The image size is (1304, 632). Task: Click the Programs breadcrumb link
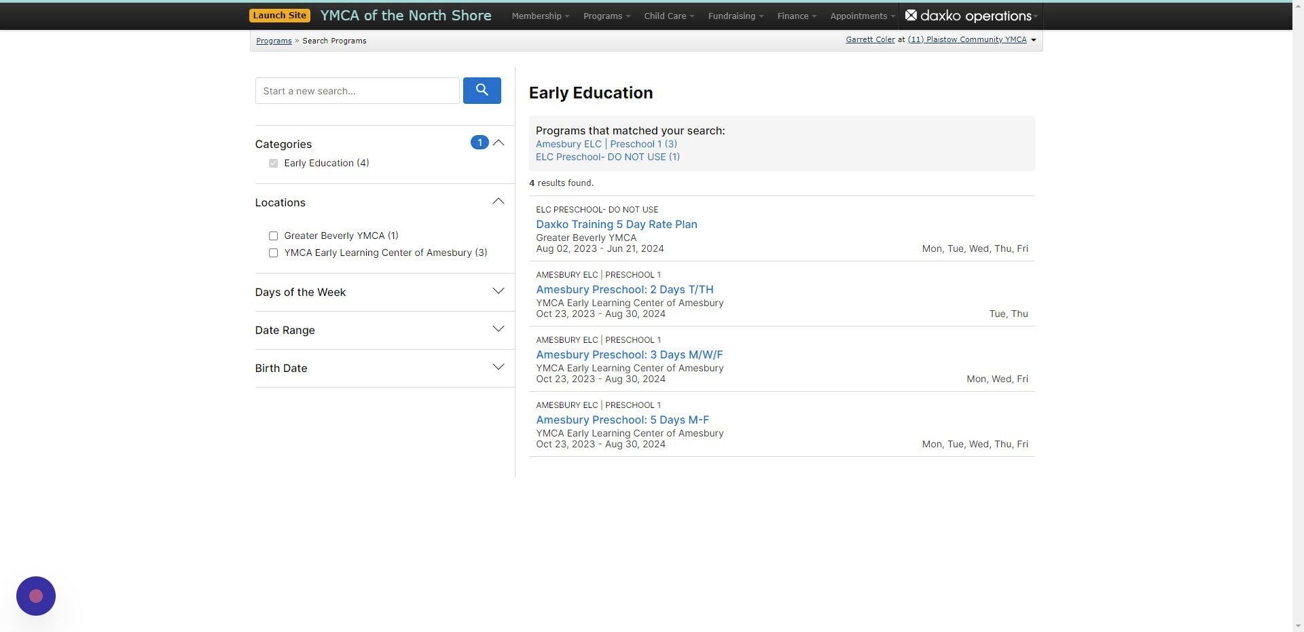pos(274,40)
